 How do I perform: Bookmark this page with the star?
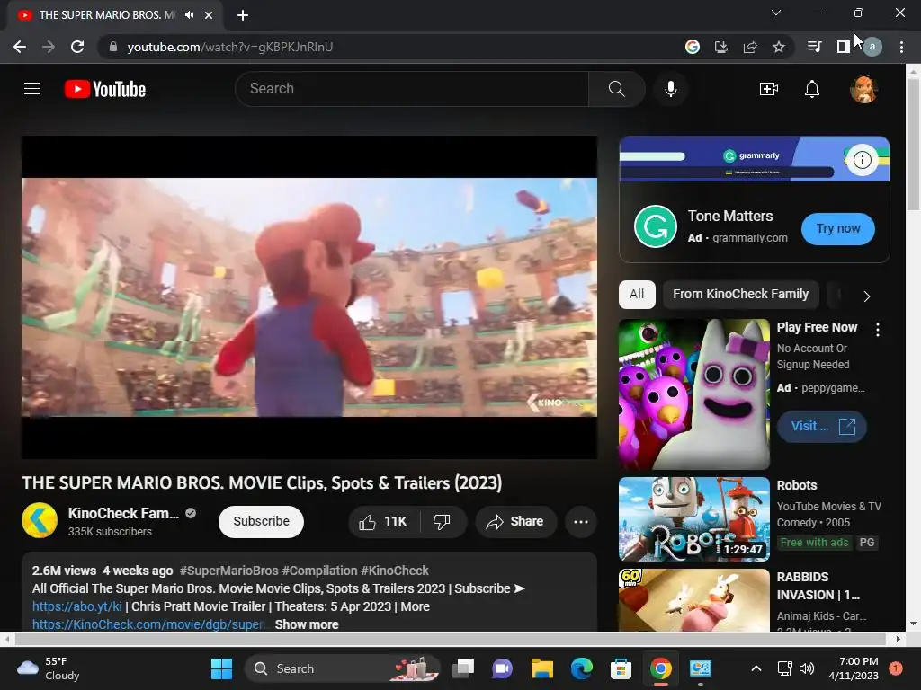pos(778,47)
